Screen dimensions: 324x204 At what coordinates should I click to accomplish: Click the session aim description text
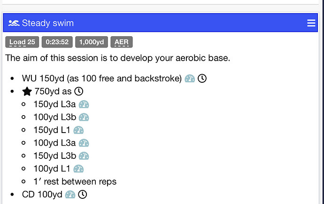(x=117, y=59)
